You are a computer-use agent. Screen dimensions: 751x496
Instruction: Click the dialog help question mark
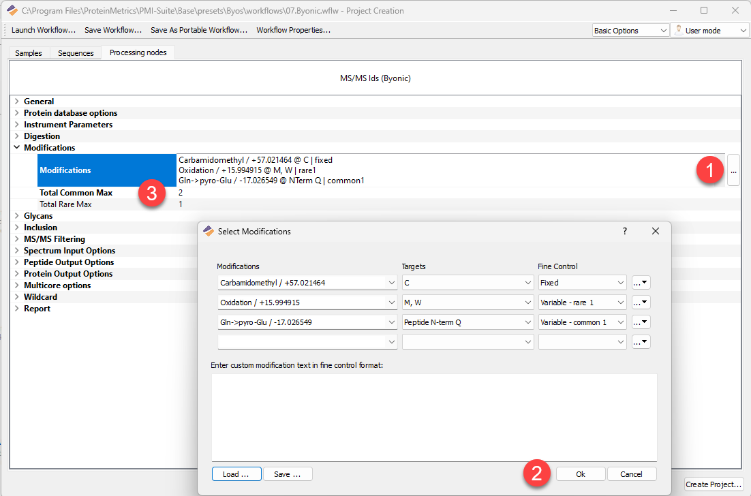pos(624,231)
